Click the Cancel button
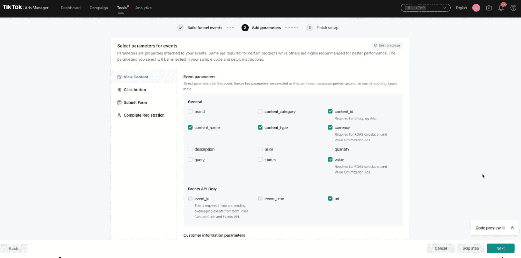521x258 pixels. [441, 248]
